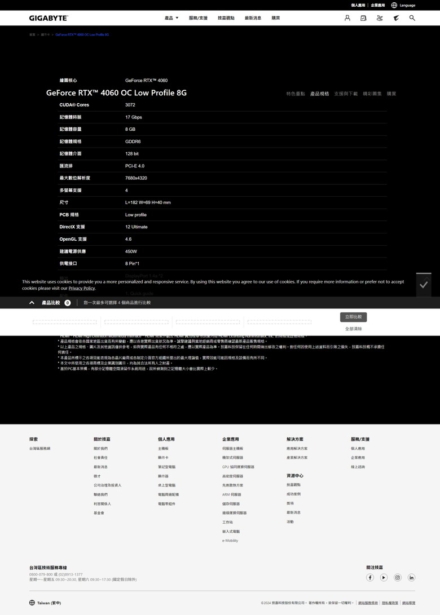Open footer link 公司治理及投資人
The image size is (440, 615).
point(108,485)
